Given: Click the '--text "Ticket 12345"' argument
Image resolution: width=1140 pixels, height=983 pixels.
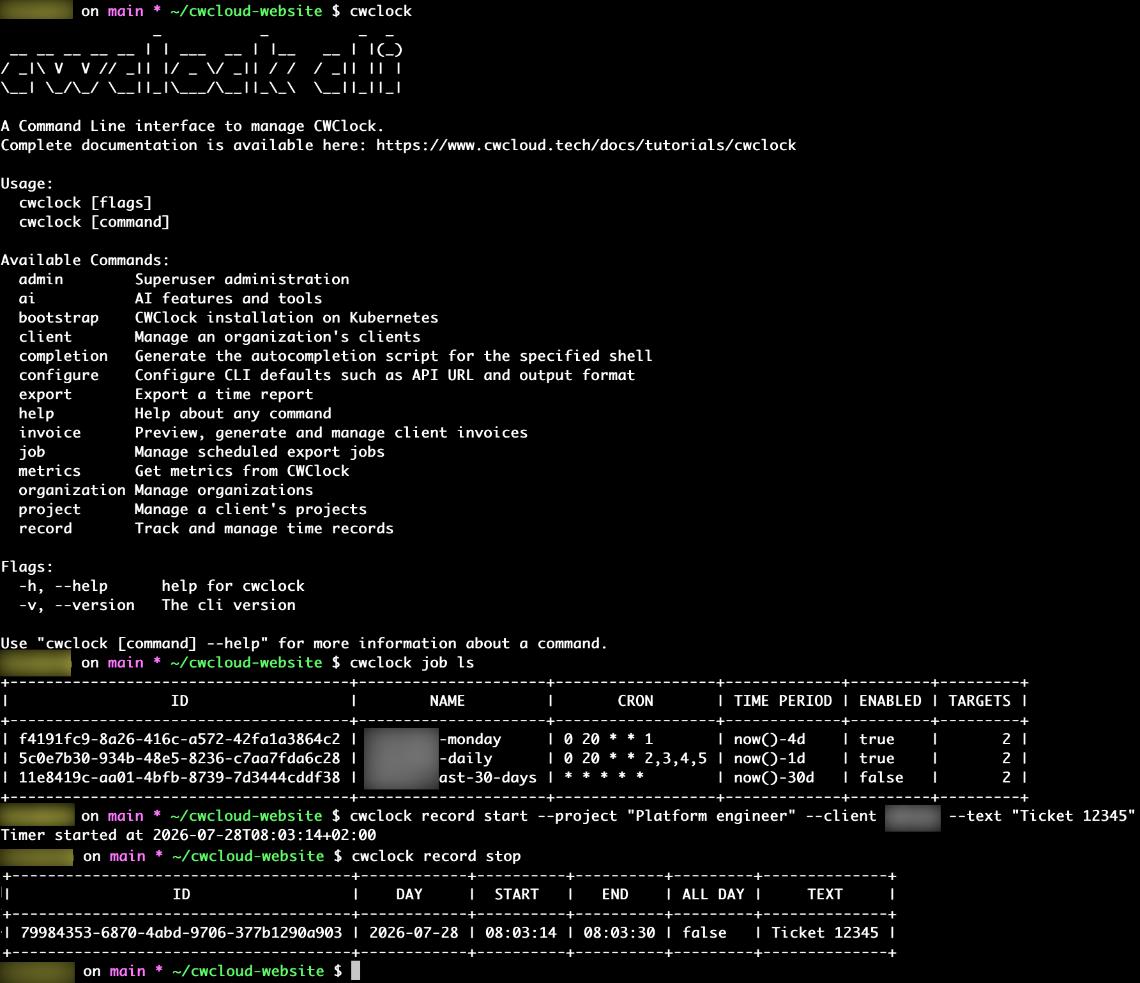Looking at the screenshot, I should tap(1042, 816).
